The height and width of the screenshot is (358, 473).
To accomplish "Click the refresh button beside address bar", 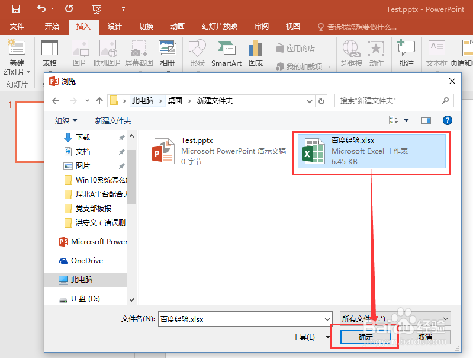I will (x=321, y=101).
